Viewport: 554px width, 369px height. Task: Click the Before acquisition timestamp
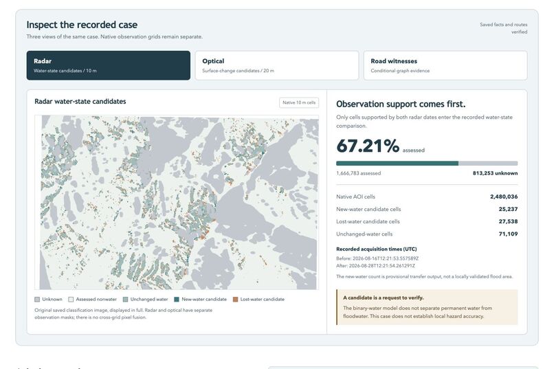coord(377,258)
